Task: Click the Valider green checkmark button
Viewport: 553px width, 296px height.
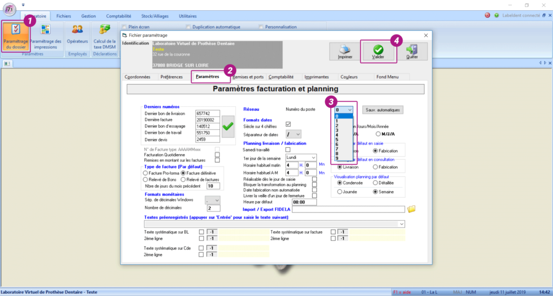Action: (378, 51)
